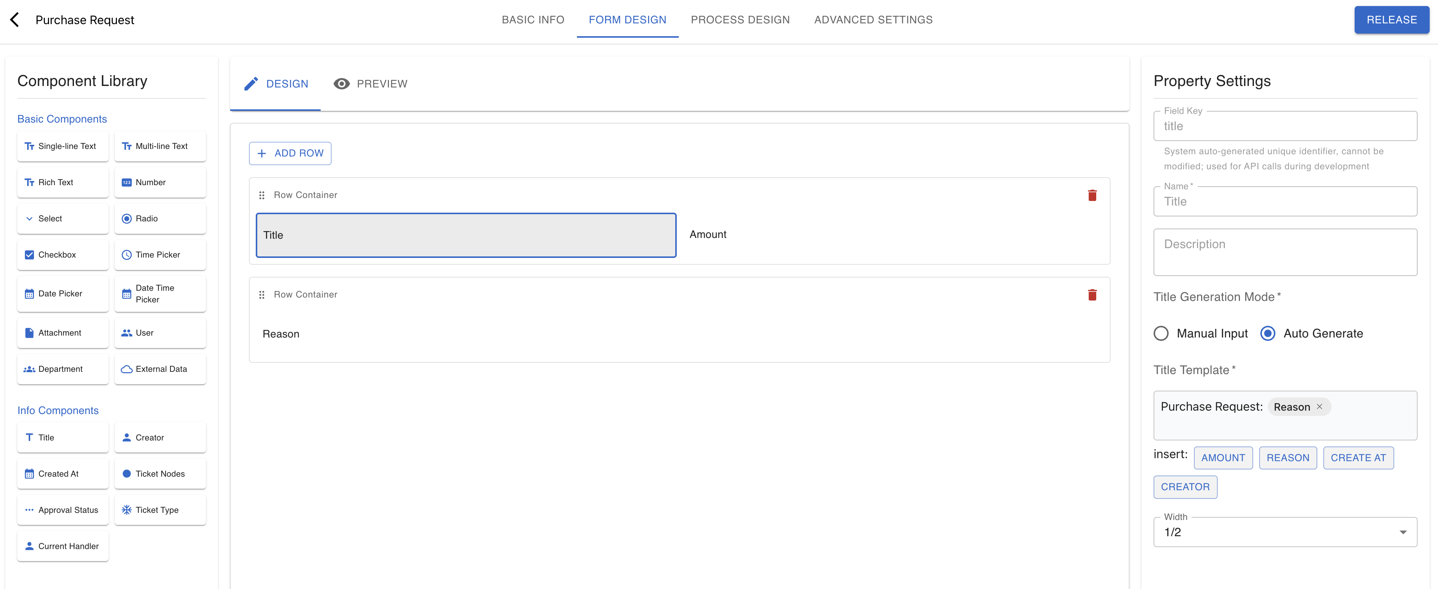Grab the drag handle of first Row Container
1438x589 pixels.
point(262,195)
